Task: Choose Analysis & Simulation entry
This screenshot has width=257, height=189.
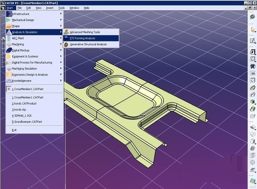Action: pos(34,32)
